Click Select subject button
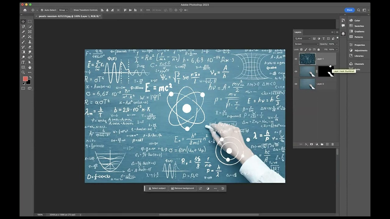This screenshot has height=219, width=390. (x=157, y=188)
